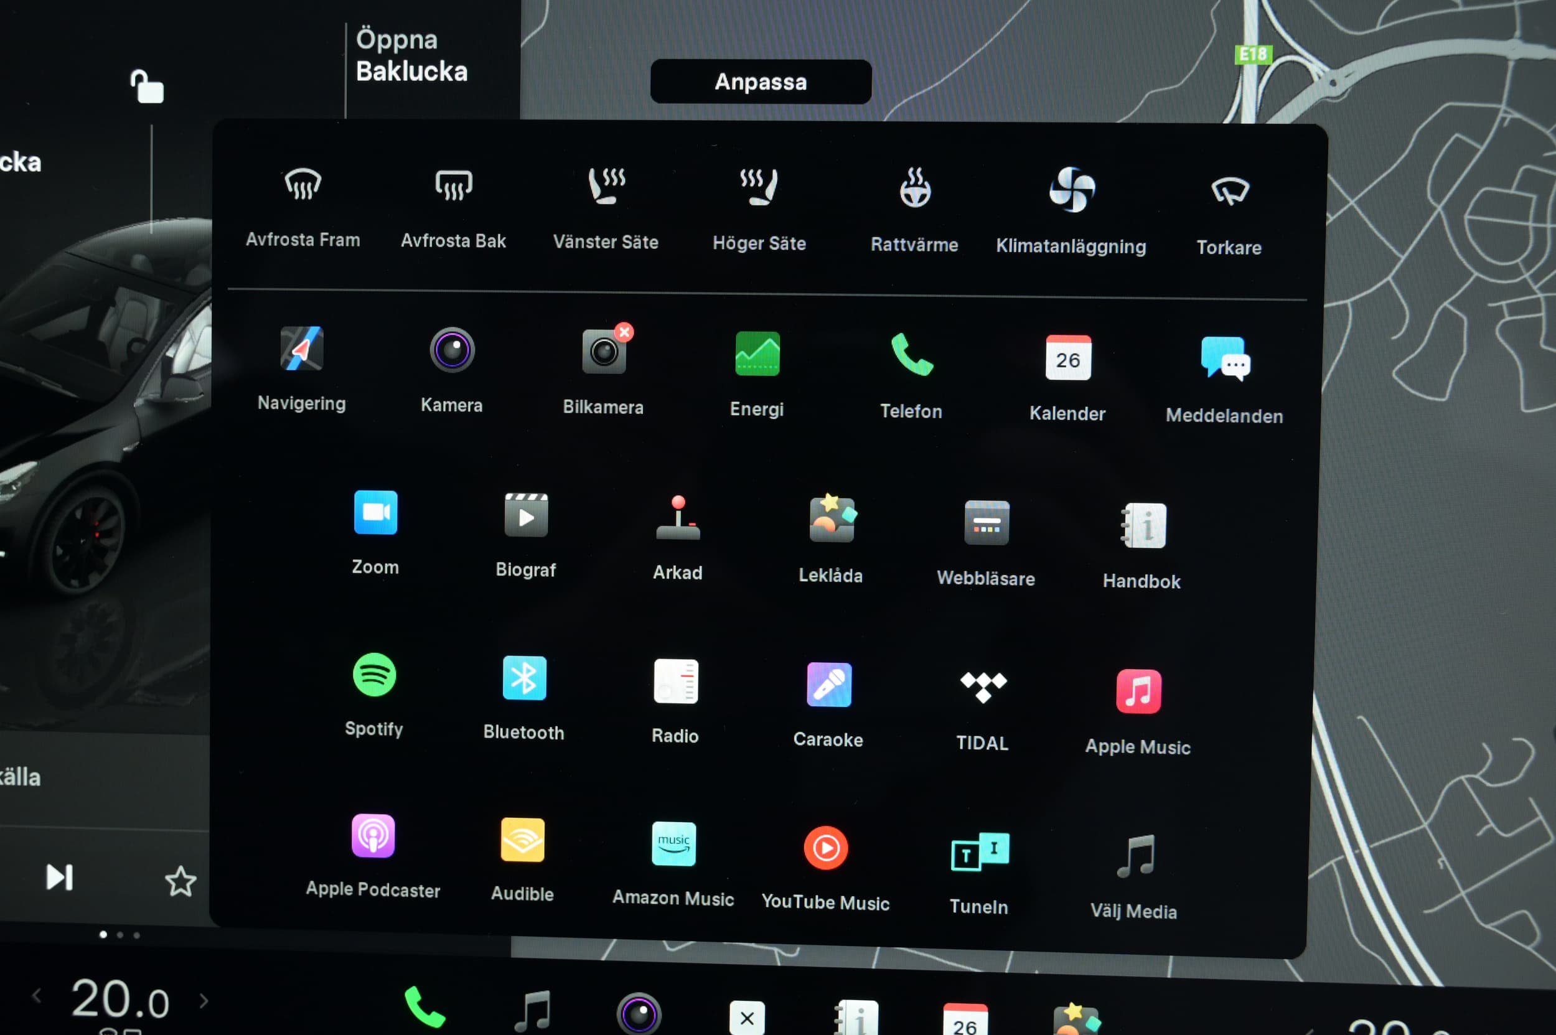Open the Biograf theater app
1556x1035 pixels.
coord(526,536)
